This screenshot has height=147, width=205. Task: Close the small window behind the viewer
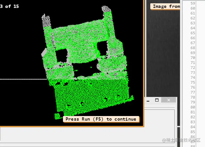pyautogui.click(x=169, y=100)
